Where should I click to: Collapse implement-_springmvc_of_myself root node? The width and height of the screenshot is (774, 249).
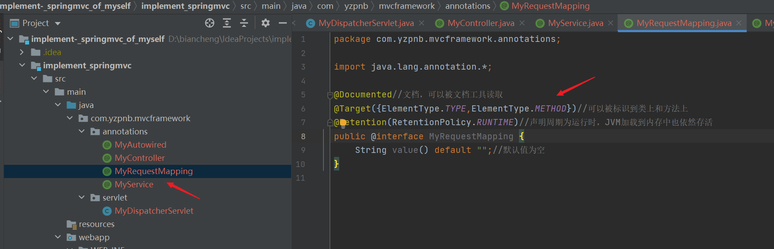point(10,39)
